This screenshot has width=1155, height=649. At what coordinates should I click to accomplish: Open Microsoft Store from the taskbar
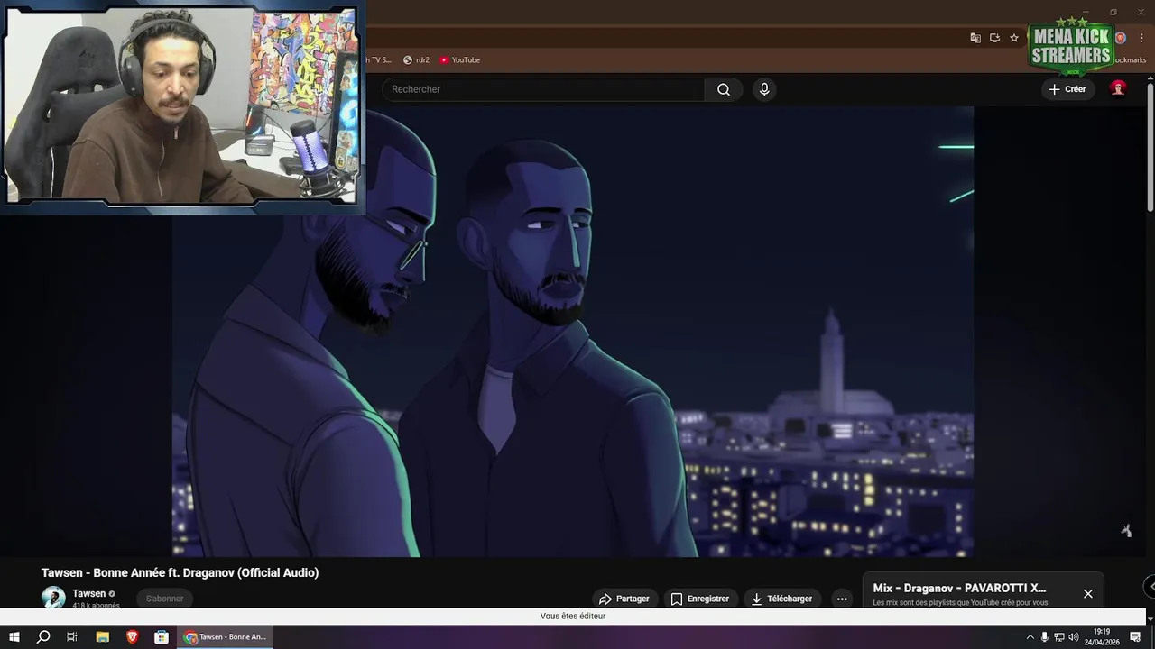coord(162,637)
